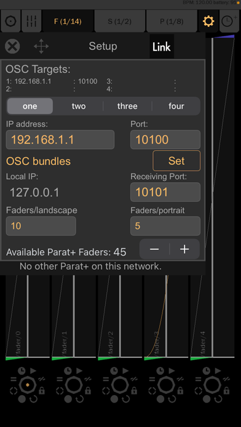Click OSC target 1 summary 192.168.1.1
Image resolution: width=241 pixels, height=427 pixels.
[x=33, y=81]
